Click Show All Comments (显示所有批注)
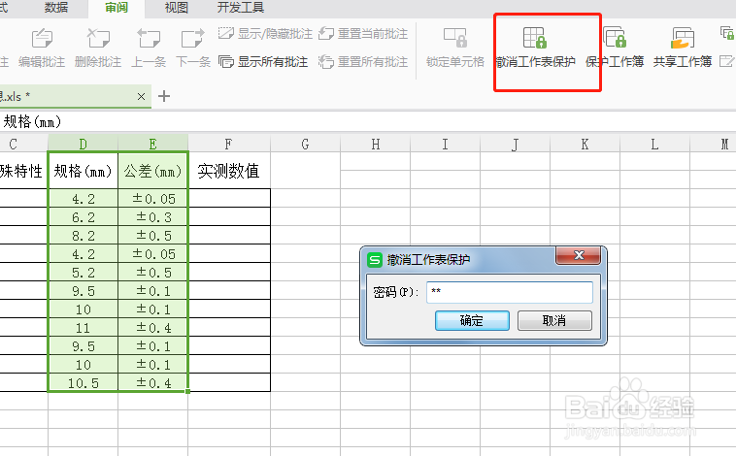The image size is (736, 456). click(263, 62)
